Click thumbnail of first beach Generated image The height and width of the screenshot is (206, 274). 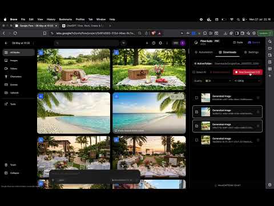205,98
